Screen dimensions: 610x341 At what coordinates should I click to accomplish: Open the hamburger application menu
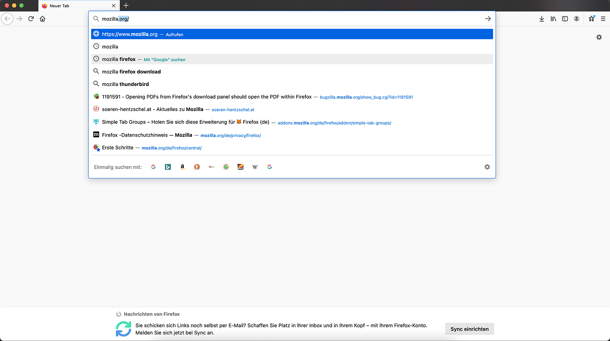click(603, 19)
